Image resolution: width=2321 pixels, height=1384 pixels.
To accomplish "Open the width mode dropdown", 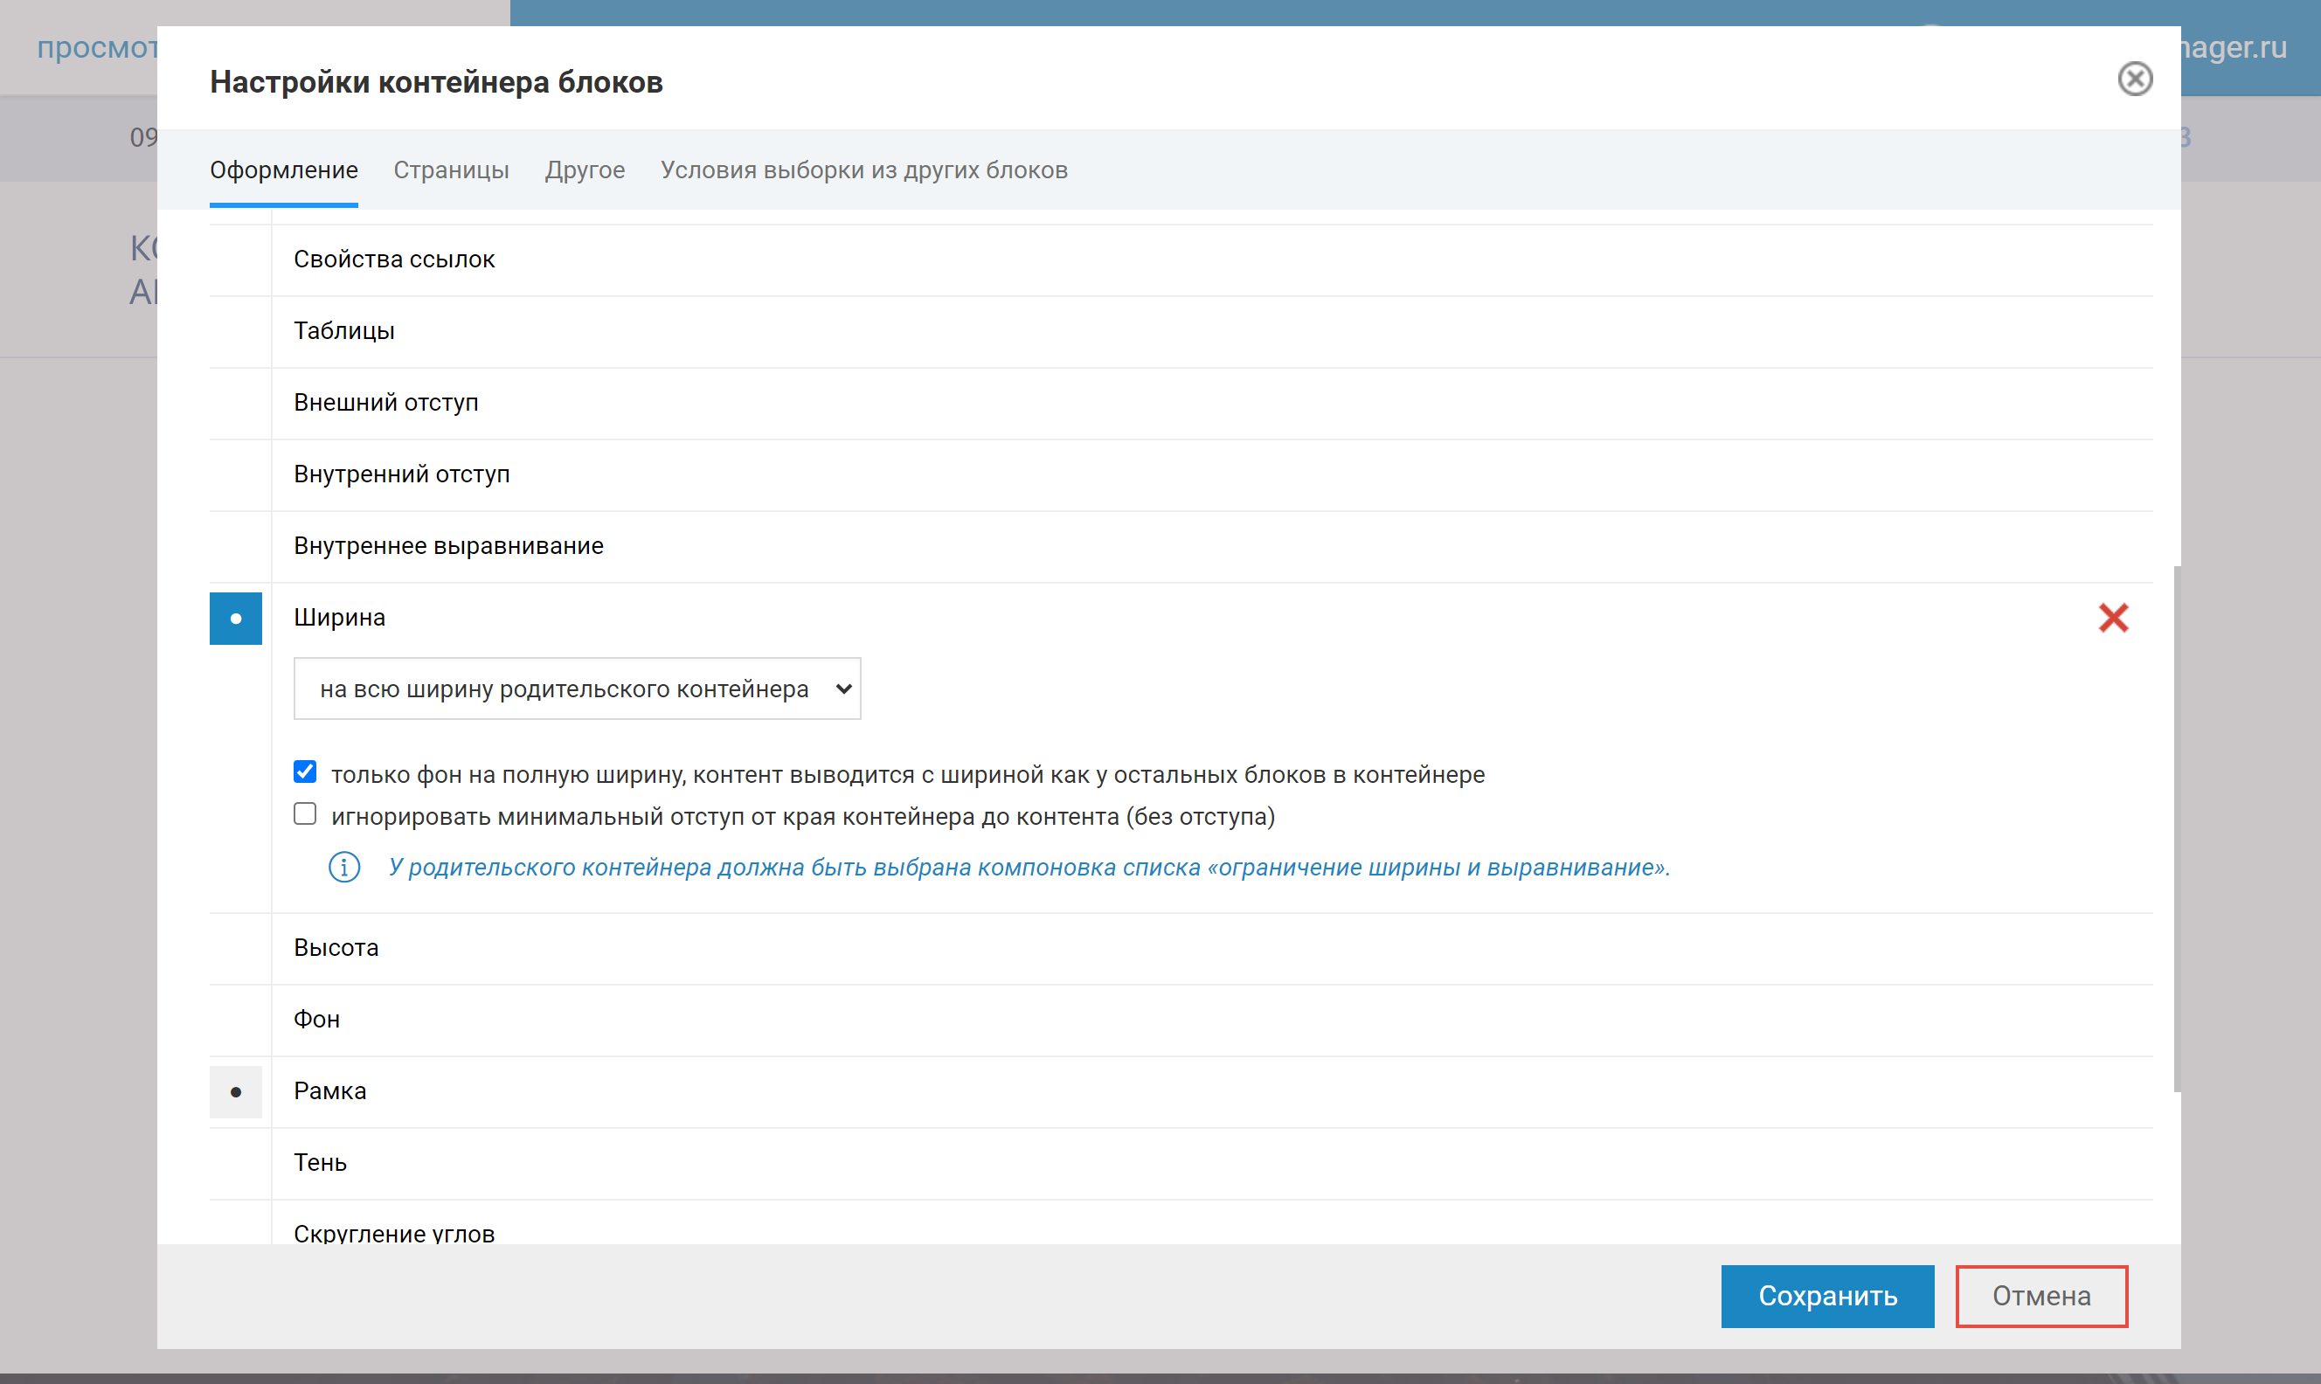I will (x=576, y=689).
